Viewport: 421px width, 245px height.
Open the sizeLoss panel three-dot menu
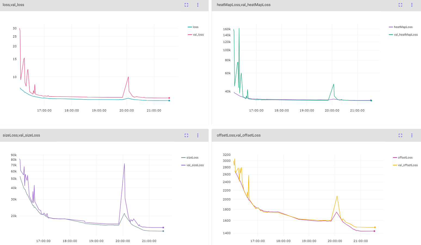point(198,135)
